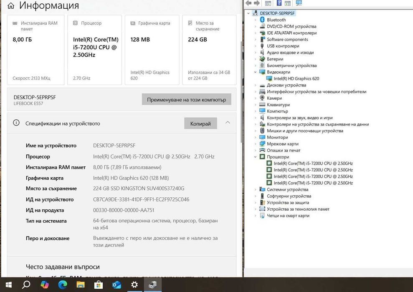
Task: Open Microsoft Store from the taskbar
Action: [x=99, y=284]
